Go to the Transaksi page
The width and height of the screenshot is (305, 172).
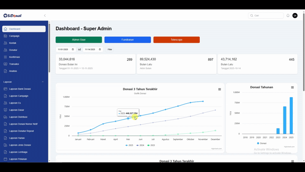[x=24, y=64]
